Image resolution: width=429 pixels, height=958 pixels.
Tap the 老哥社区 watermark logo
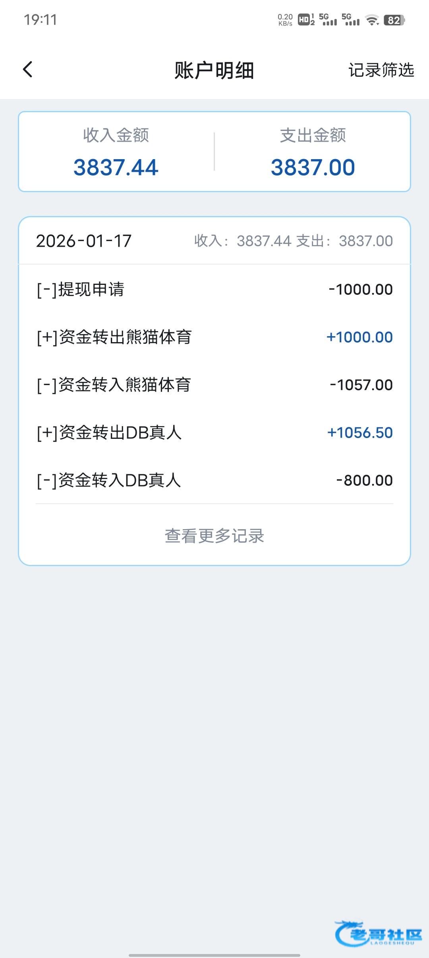[x=378, y=932]
